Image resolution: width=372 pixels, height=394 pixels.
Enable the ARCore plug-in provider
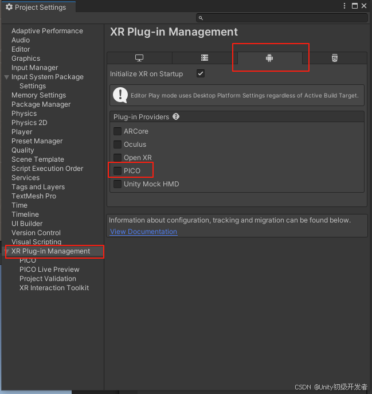pyautogui.click(x=118, y=131)
